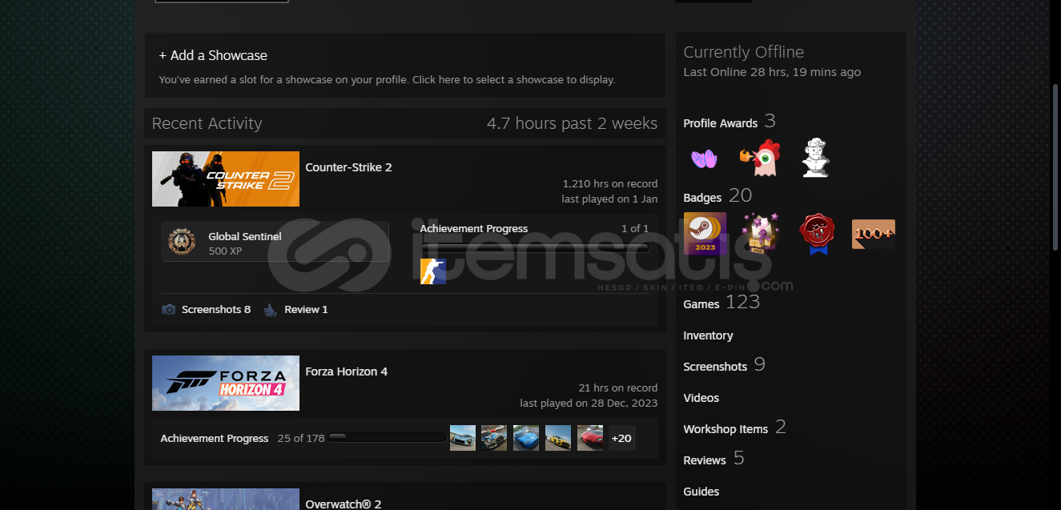Click the camera icon beside Screenshots 8
Screen dimensions: 1061x510
168,310
